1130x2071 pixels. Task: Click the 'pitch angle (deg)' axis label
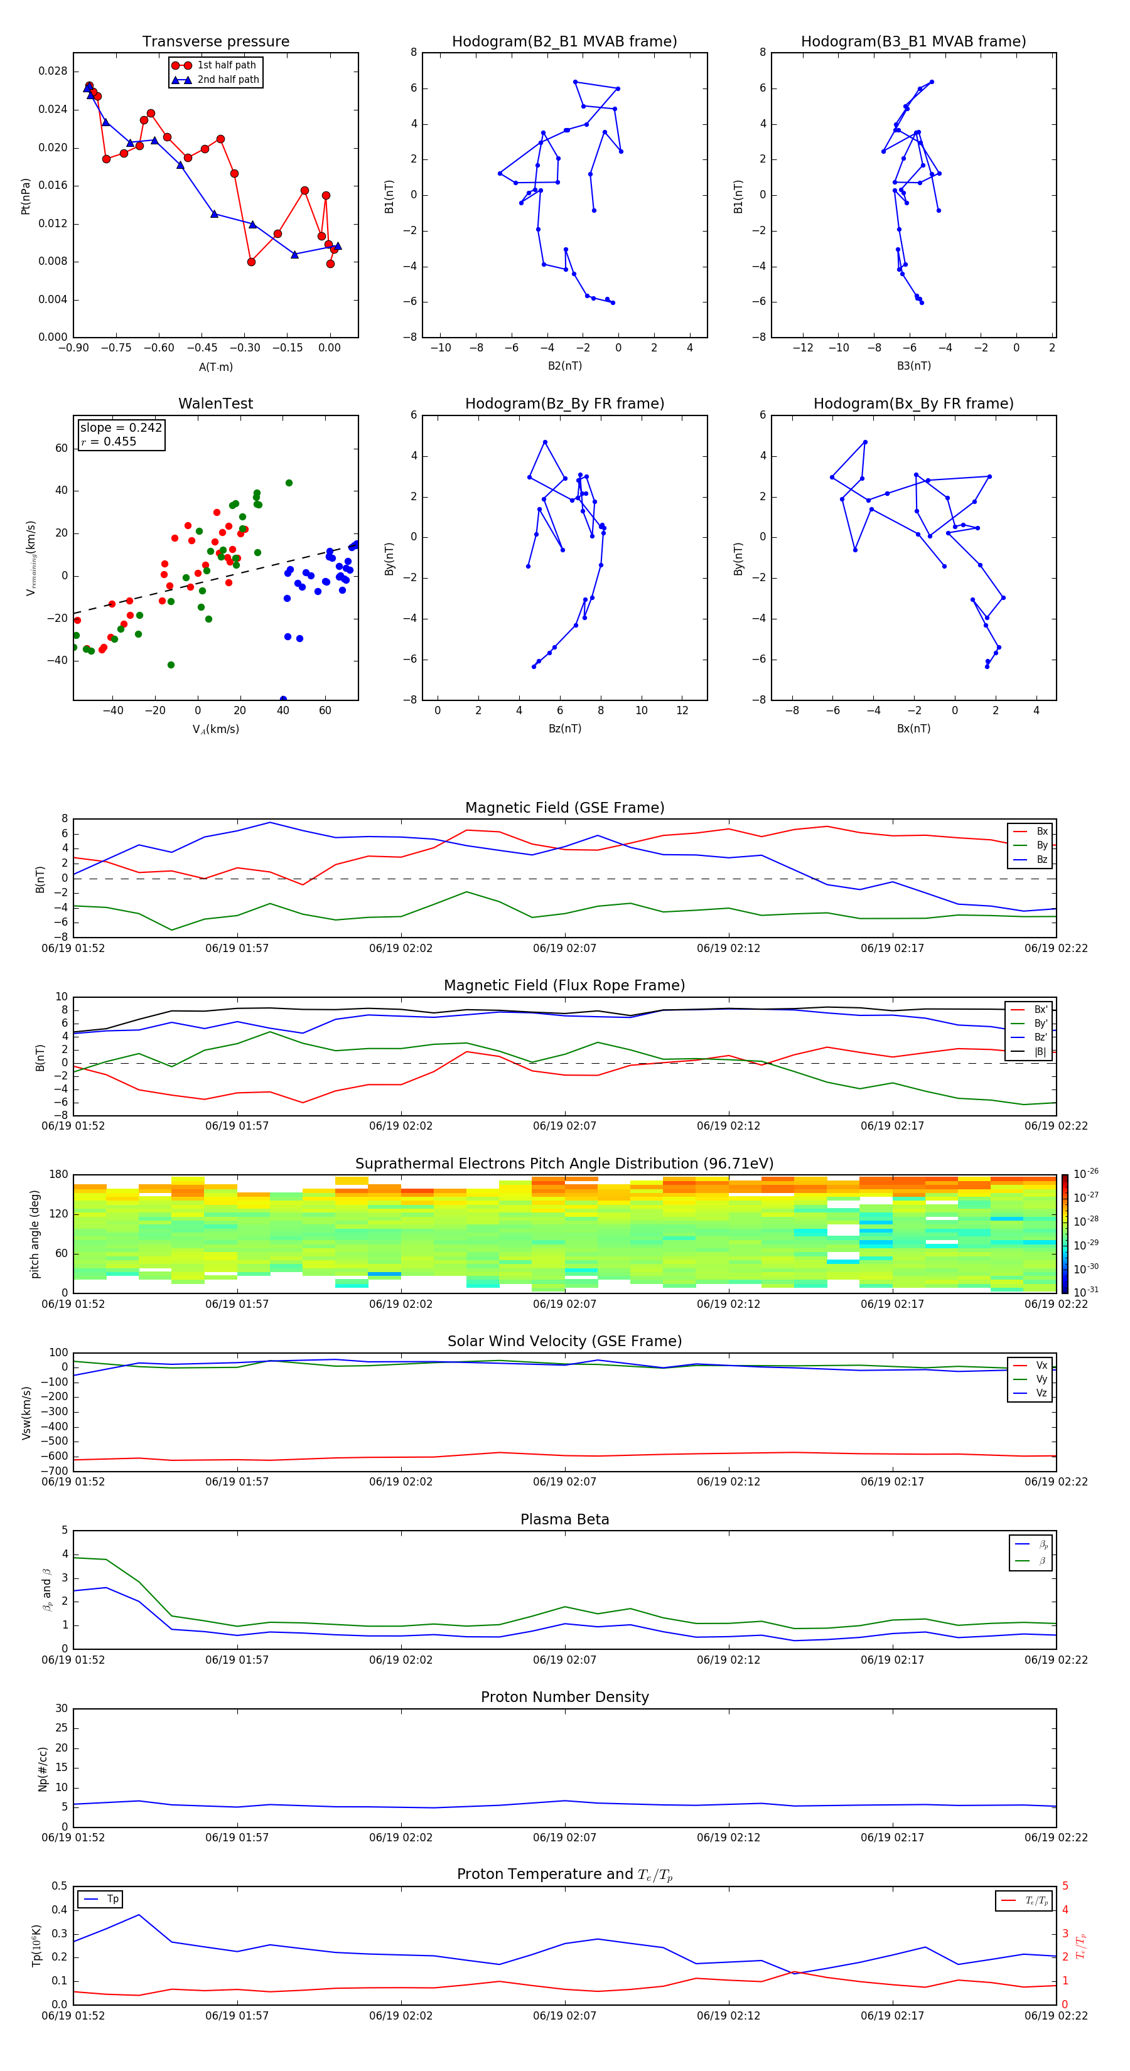pyautogui.click(x=35, y=1234)
